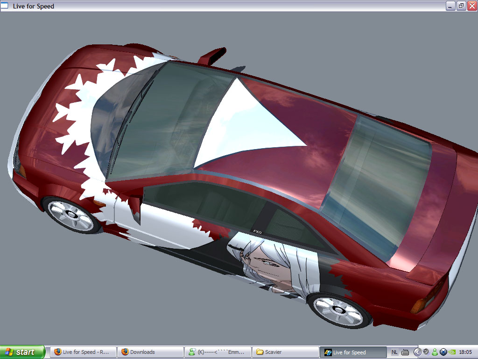
Task: Open the Downloads taskbar window
Action: [x=151, y=352]
